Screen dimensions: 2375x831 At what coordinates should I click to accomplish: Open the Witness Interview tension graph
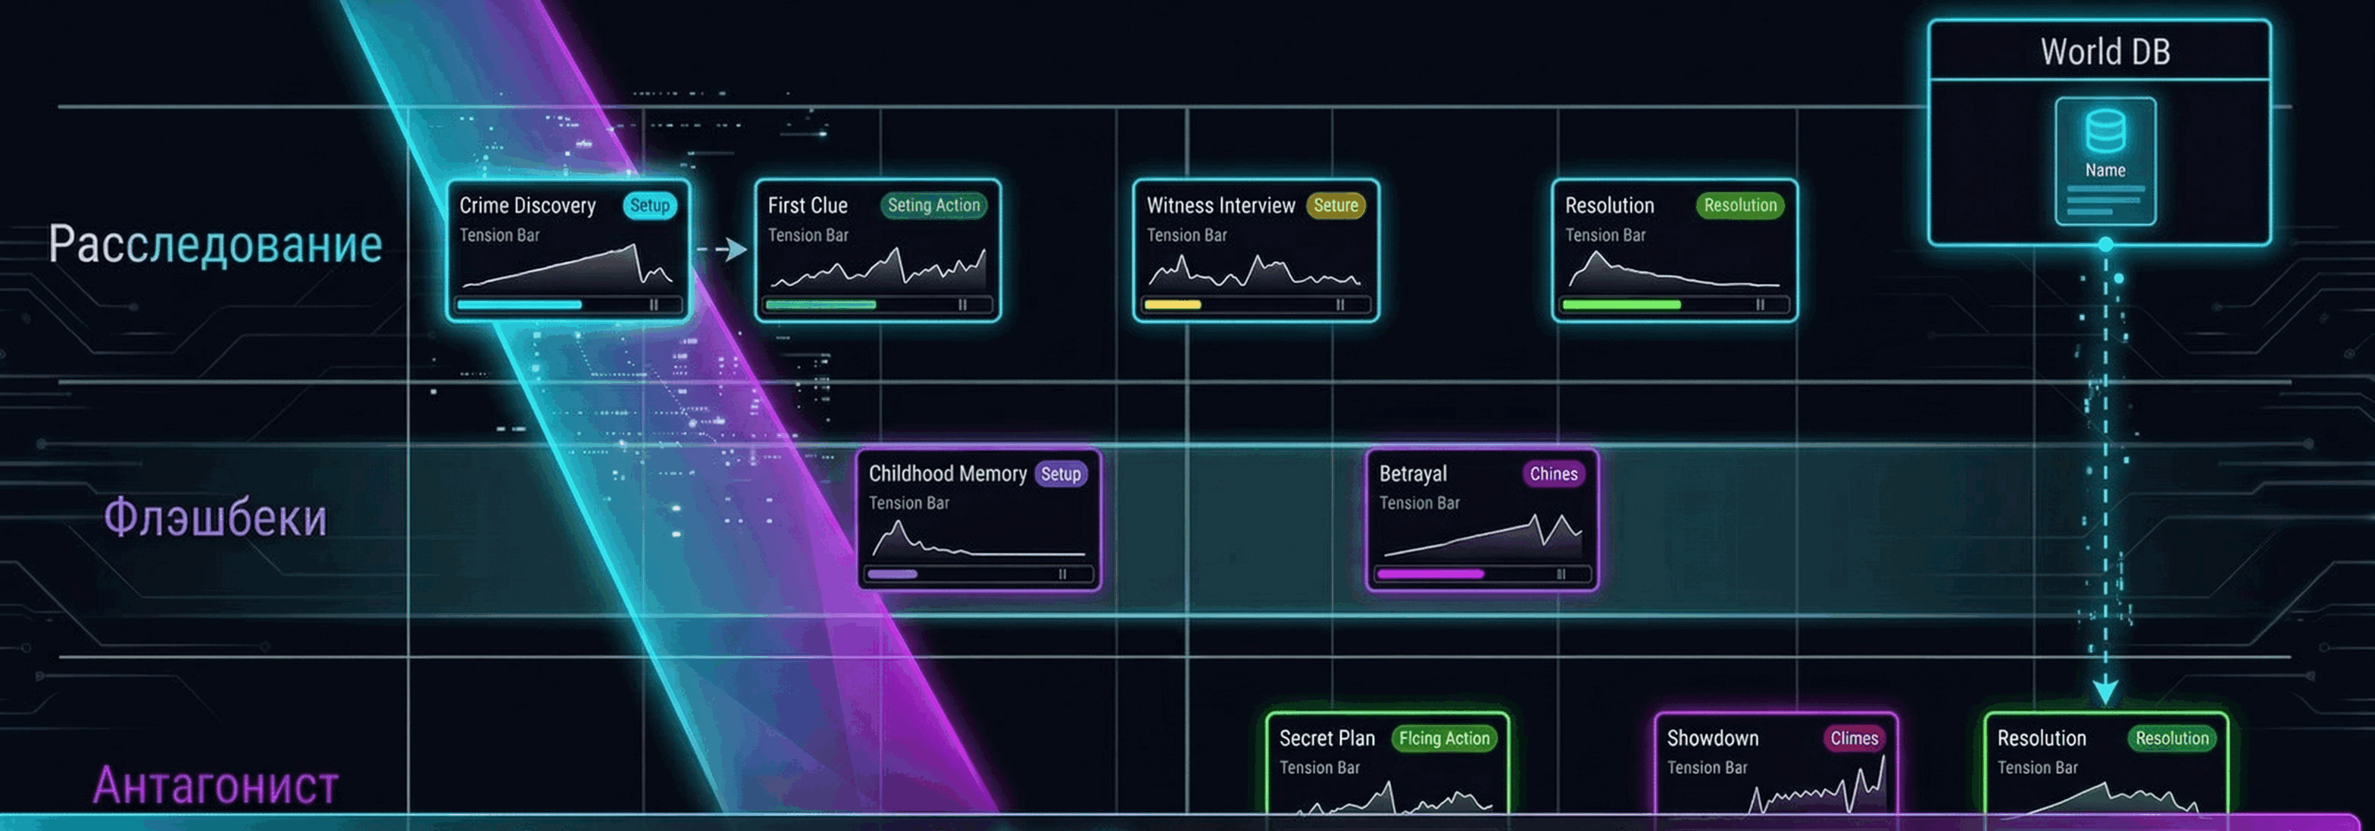pyautogui.click(x=1254, y=271)
